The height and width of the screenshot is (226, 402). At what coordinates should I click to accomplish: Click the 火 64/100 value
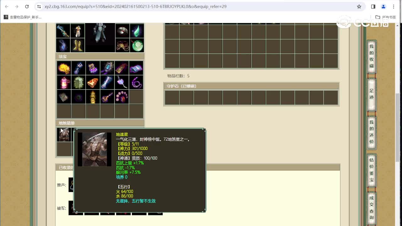(124, 191)
